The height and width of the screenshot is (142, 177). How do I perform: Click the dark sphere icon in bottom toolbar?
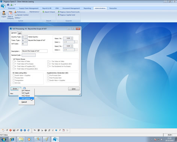[45, 130]
